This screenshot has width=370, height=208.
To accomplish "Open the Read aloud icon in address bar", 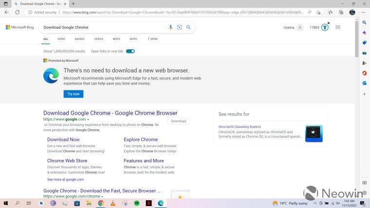I will point(310,12).
